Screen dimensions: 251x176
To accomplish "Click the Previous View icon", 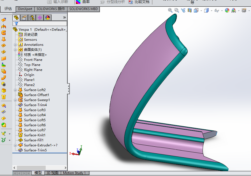I will 183,10.
